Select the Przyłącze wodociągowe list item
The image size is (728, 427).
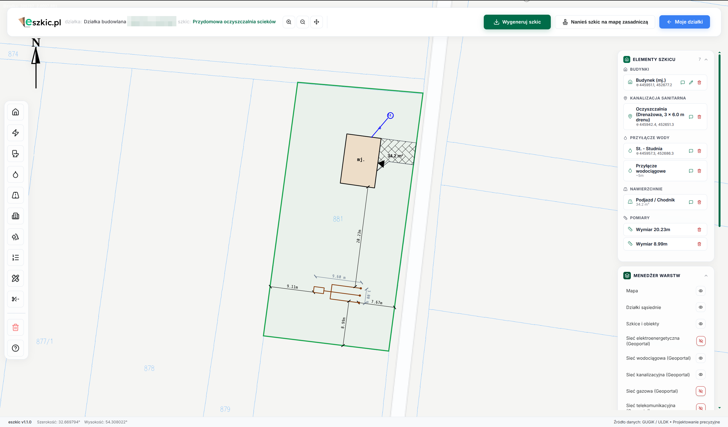(665, 171)
